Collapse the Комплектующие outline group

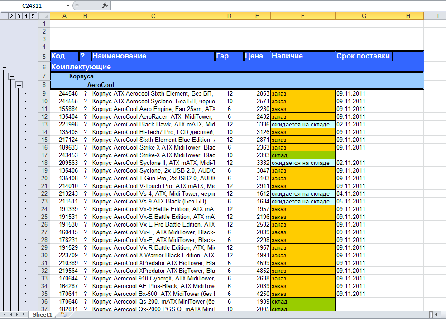pos(4,67)
